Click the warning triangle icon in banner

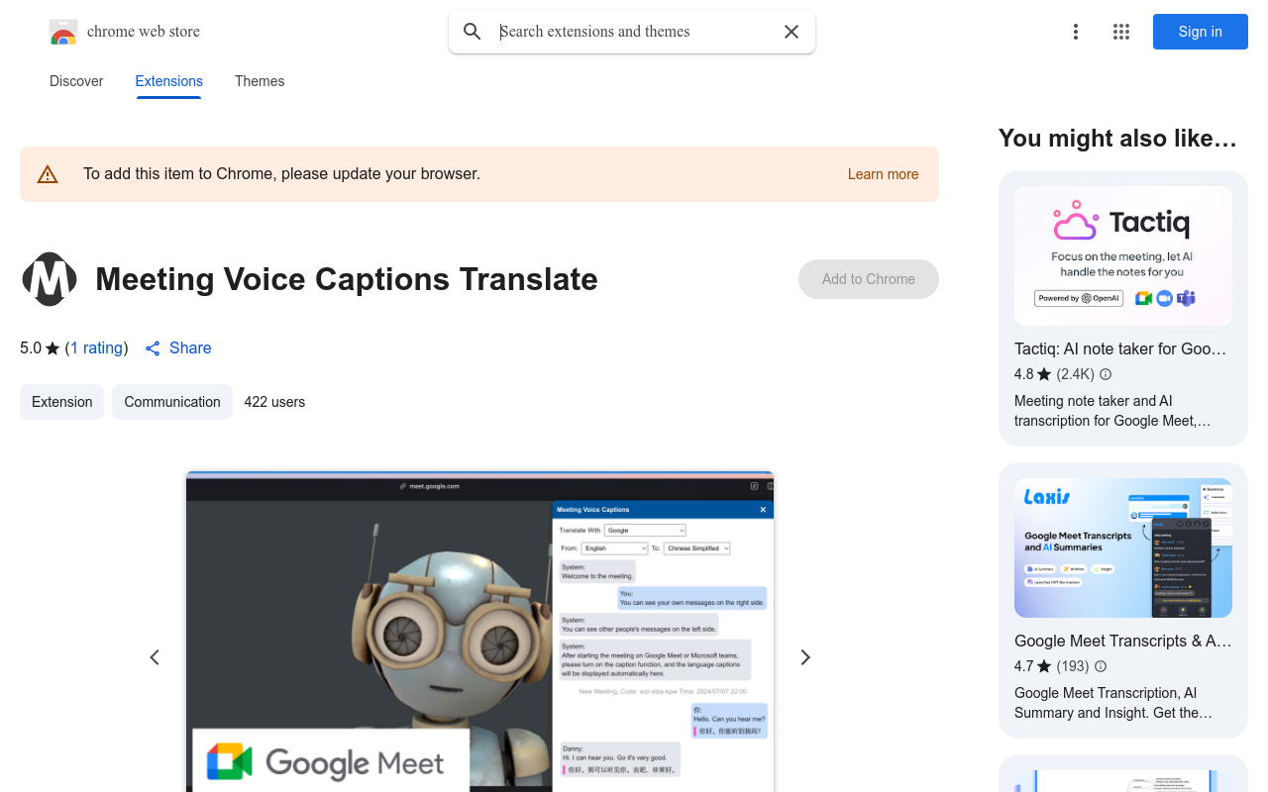coord(48,174)
